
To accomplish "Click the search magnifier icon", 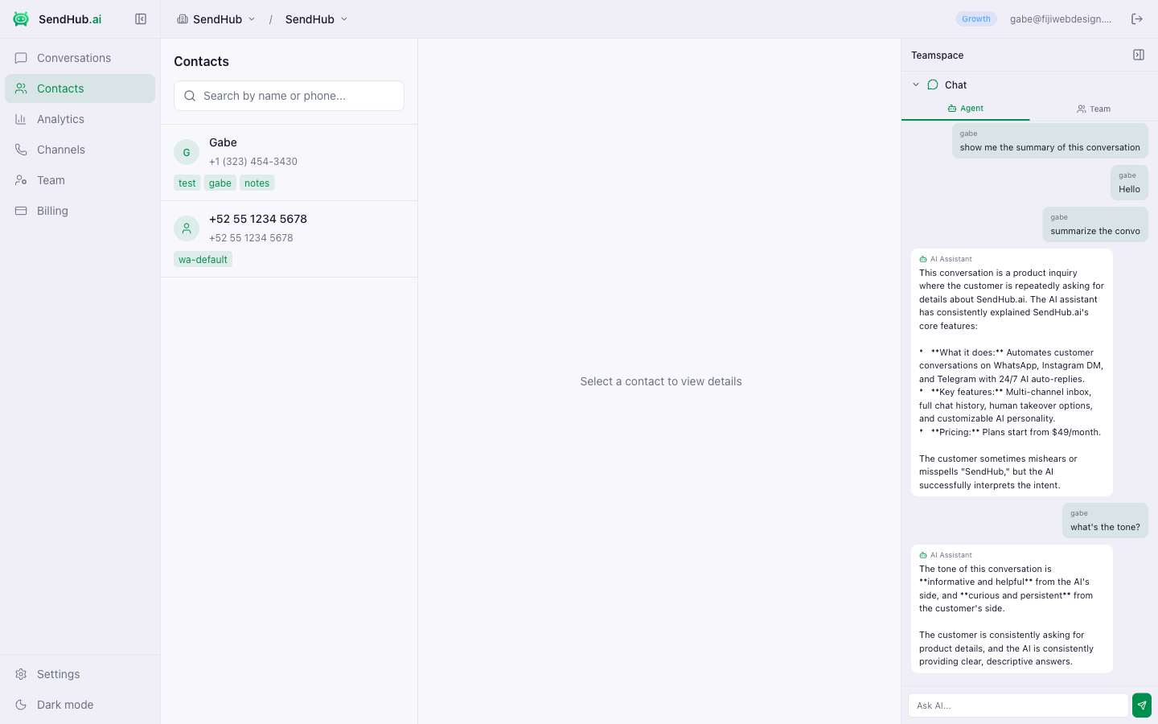I will click(x=190, y=96).
